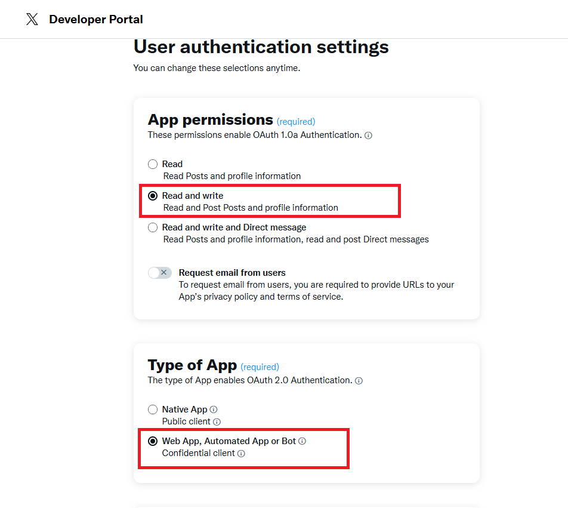Click info icon beside OAuth 2.0 Authentication
The height and width of the screenshot is (508, 568).
click(x=359, y=381)
